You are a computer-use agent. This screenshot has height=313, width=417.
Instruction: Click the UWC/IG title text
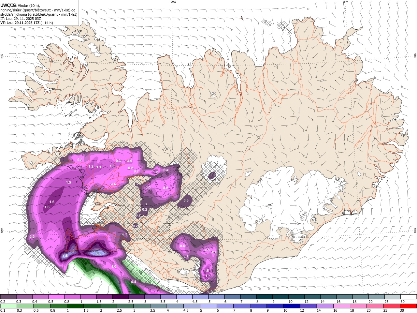8,5
